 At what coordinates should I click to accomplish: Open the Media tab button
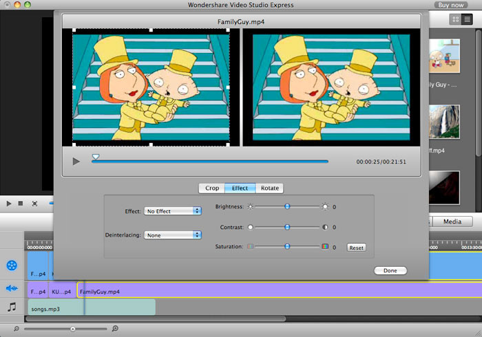(452, 221)
